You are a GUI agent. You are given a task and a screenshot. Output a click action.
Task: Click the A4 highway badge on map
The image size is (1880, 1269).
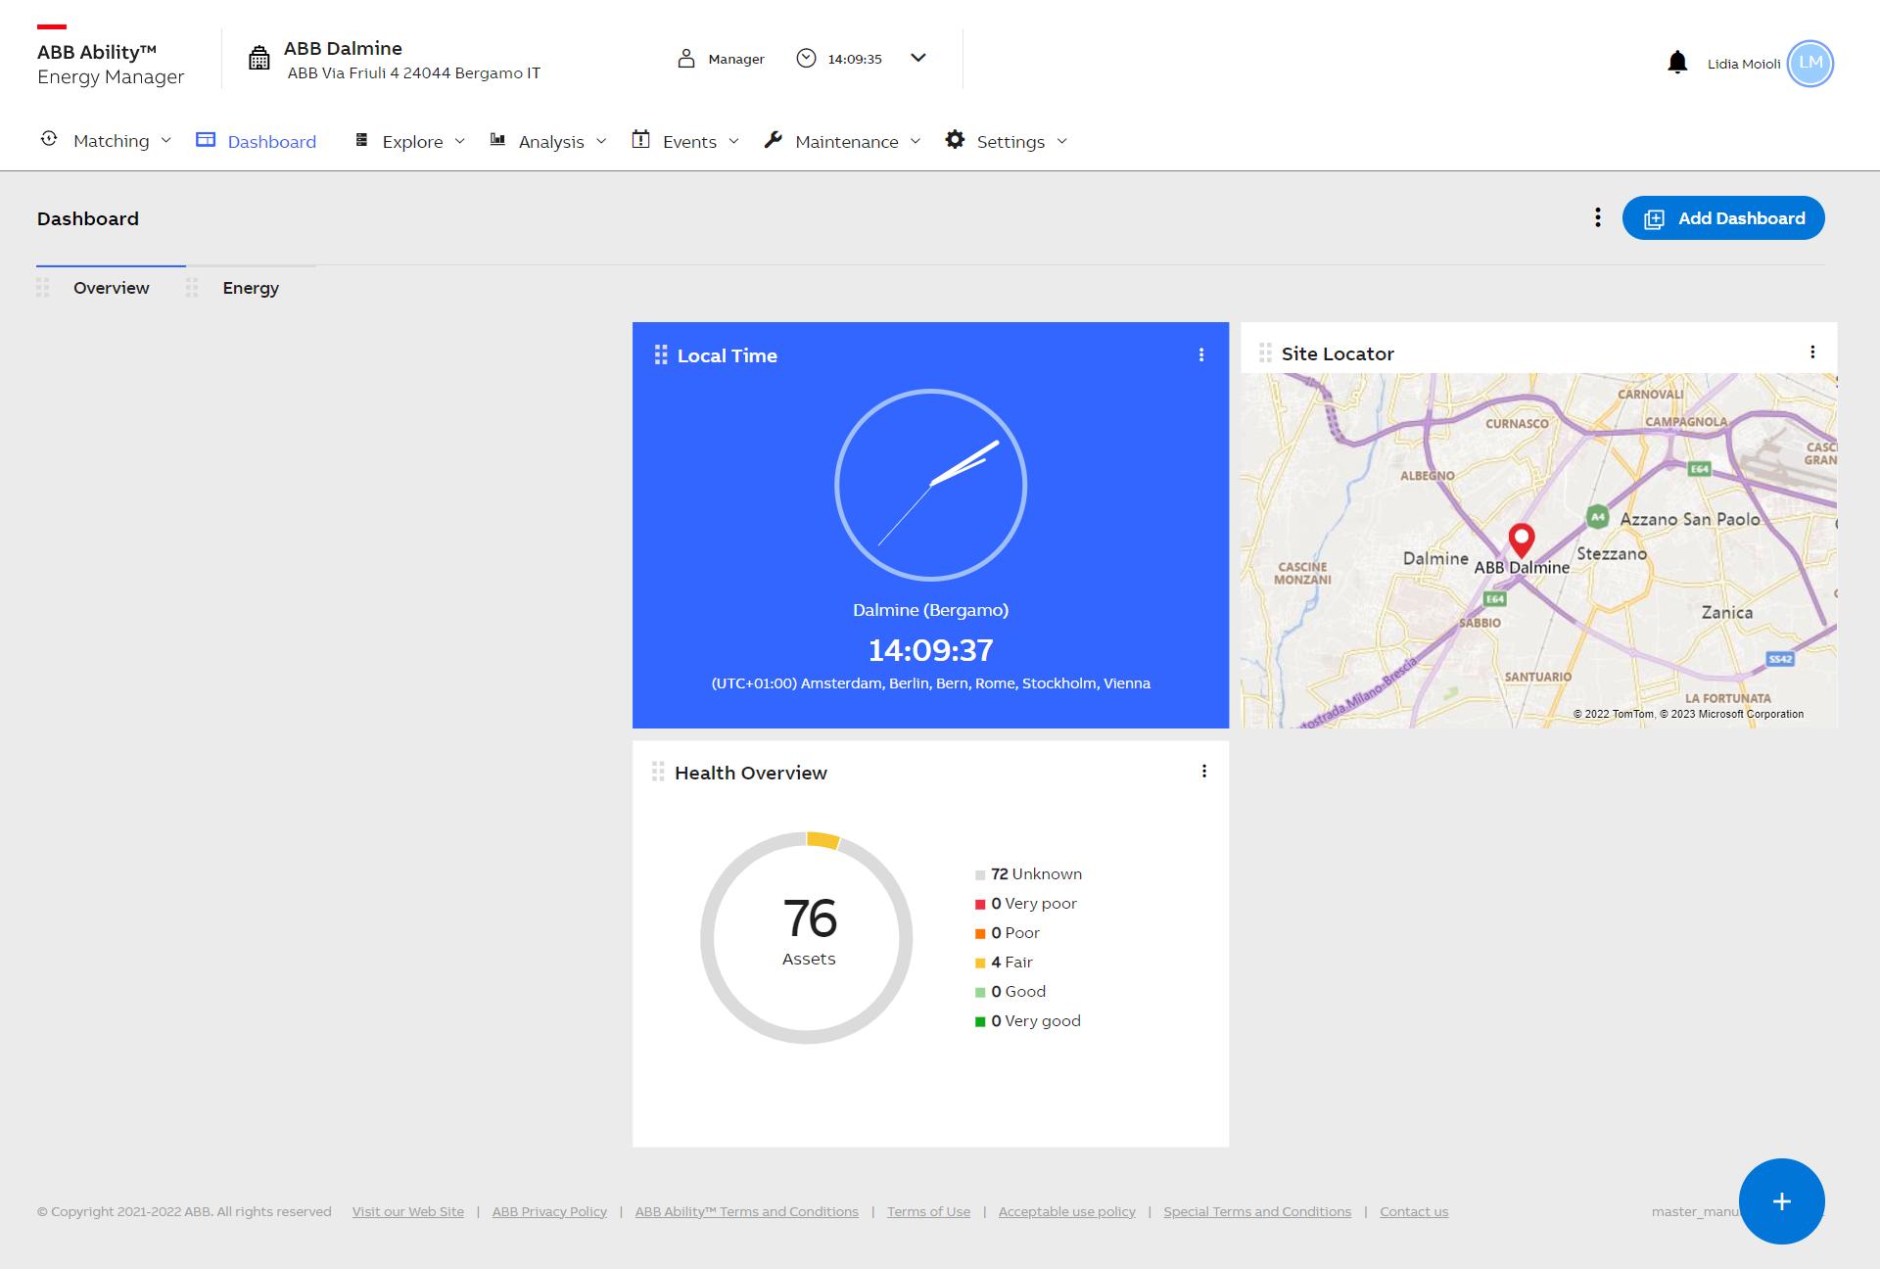point(1597,516)
